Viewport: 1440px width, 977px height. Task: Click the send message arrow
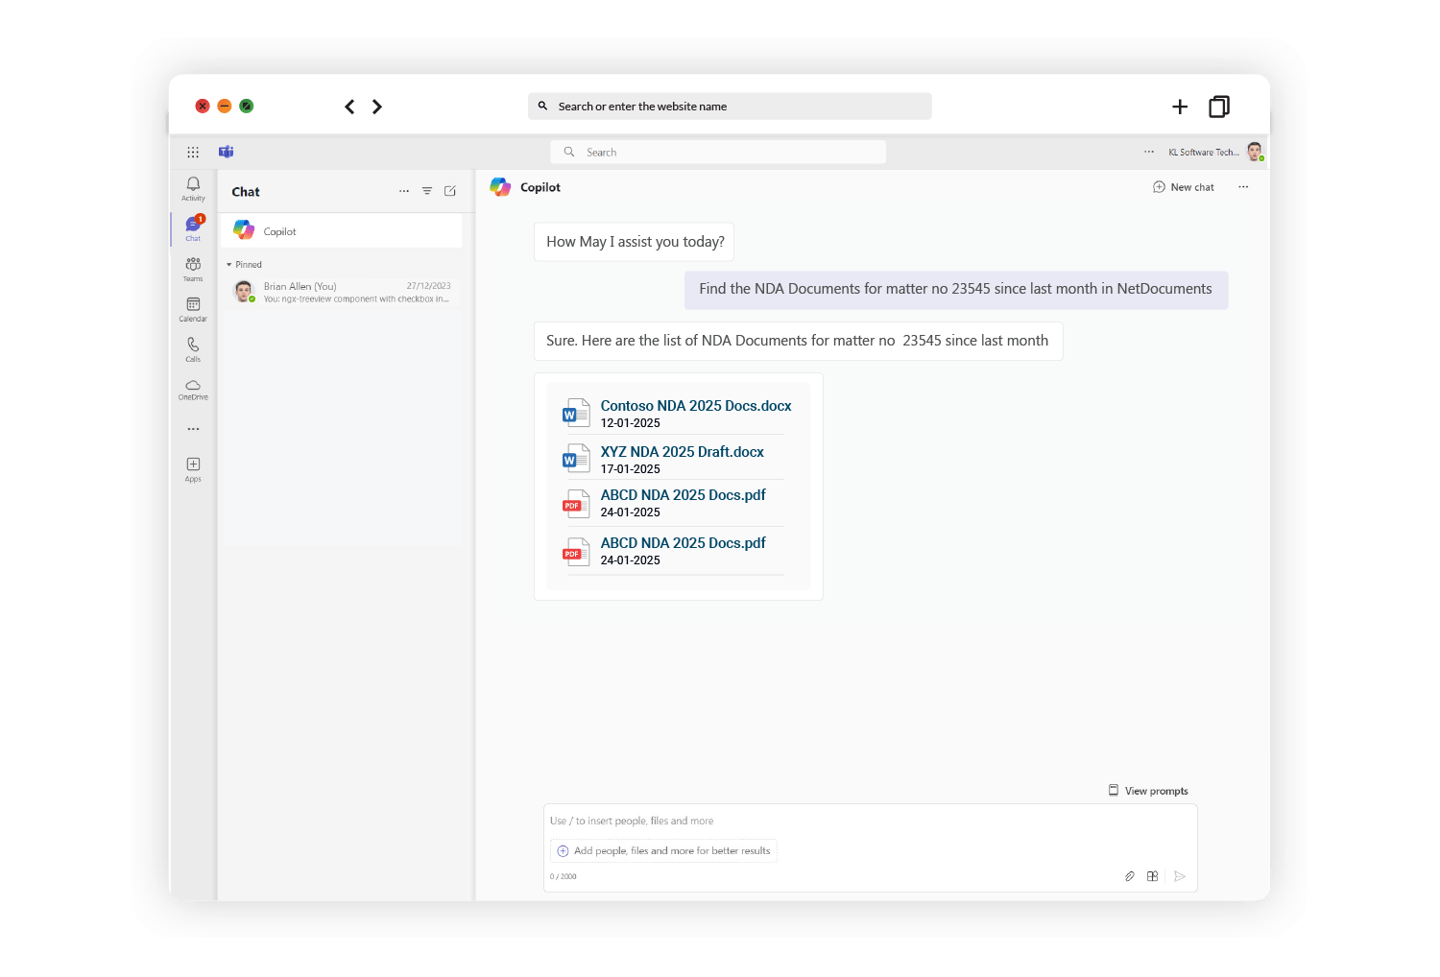pyautogui.click(x=1180, y=876)
